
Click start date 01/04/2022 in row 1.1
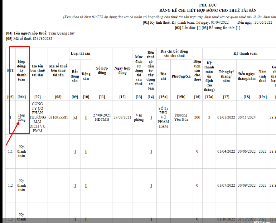tap(226, 151)
